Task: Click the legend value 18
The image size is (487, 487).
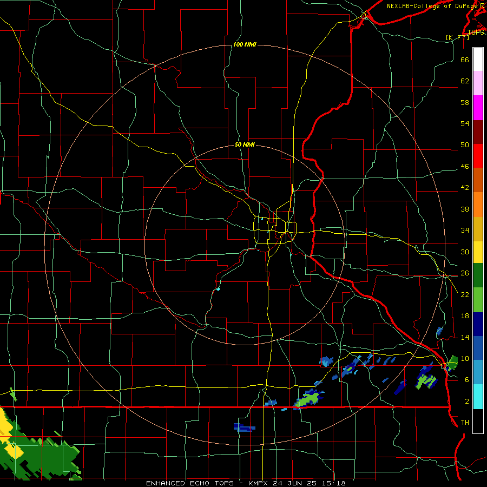Action: click(x=465, y=316)
